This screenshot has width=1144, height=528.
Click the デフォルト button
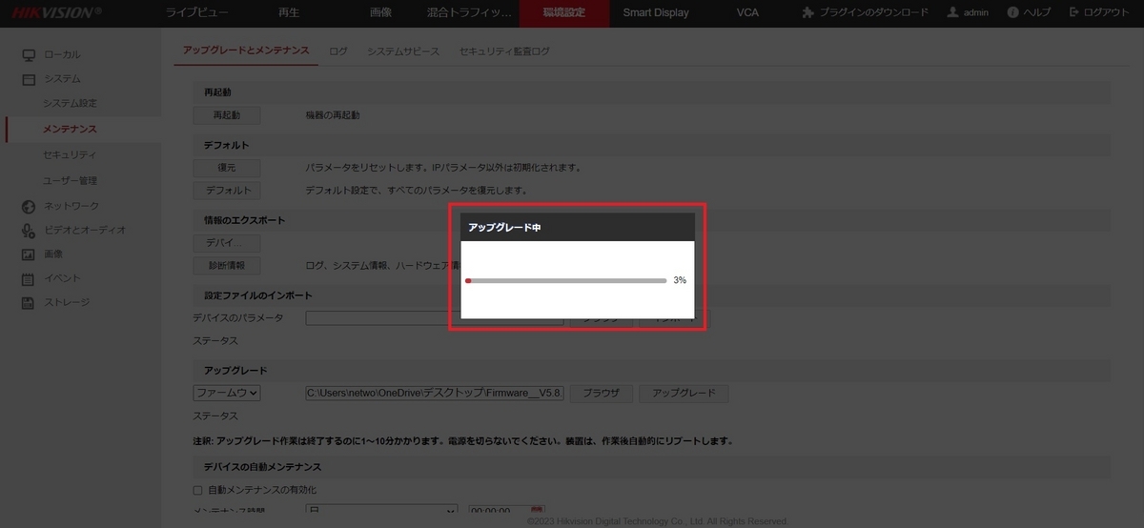tap(227, 191)
